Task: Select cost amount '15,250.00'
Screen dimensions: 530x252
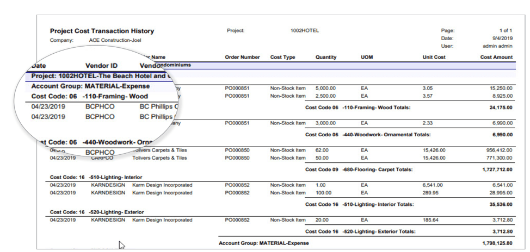Action: [x=501, y=89]
